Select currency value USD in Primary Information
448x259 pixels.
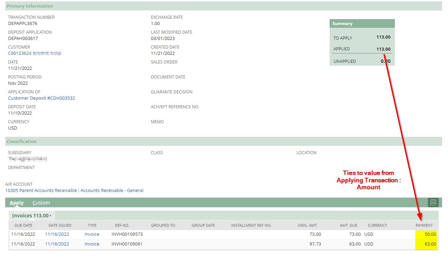click(12, 128)
